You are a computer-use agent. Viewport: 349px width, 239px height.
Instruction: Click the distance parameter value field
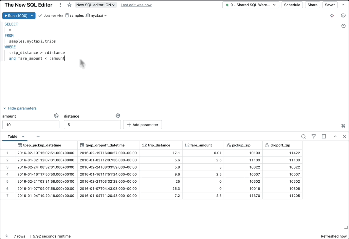click(x=92, y=125)
